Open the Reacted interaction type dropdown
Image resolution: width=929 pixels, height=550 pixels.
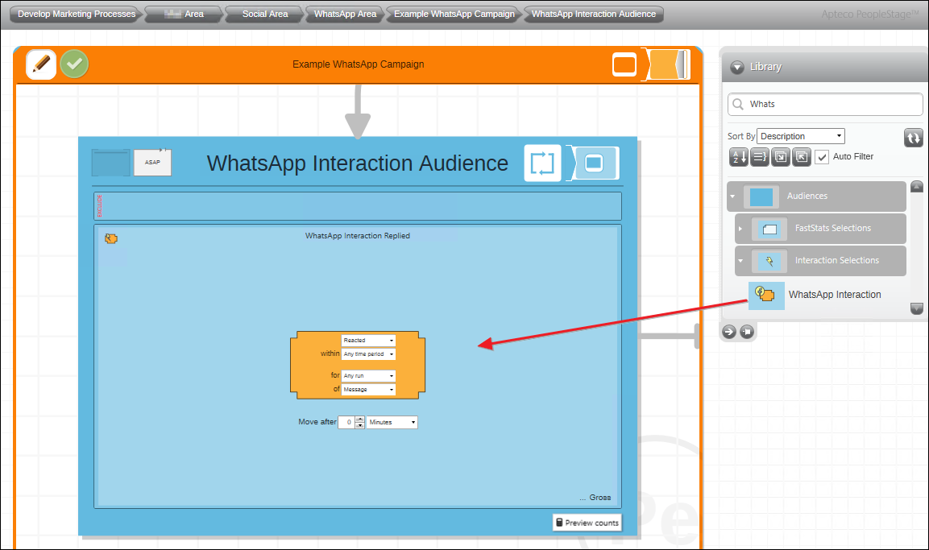click(x=368, y=341)
